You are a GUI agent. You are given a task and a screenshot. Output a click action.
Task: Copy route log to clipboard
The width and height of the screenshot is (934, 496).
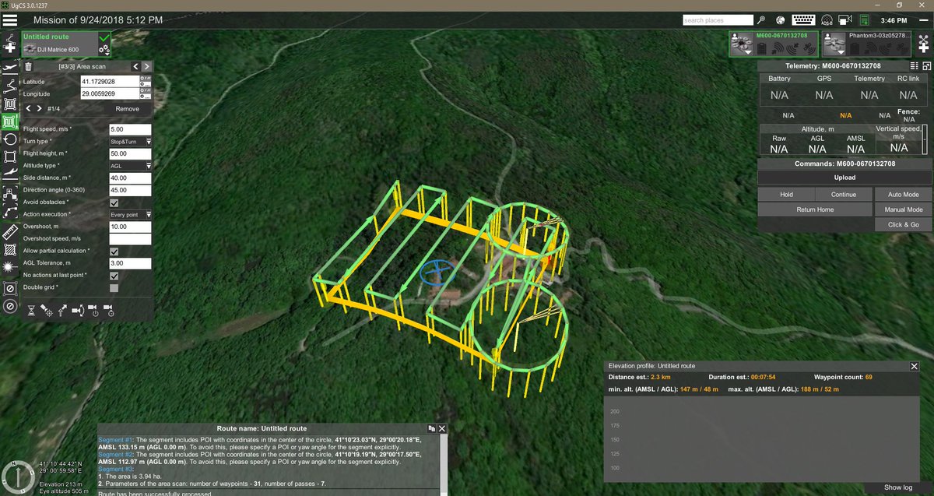[x=430, y=428]
